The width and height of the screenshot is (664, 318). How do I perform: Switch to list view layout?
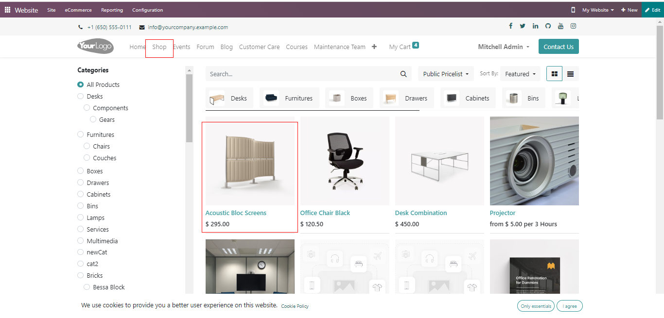coord(570,74)
